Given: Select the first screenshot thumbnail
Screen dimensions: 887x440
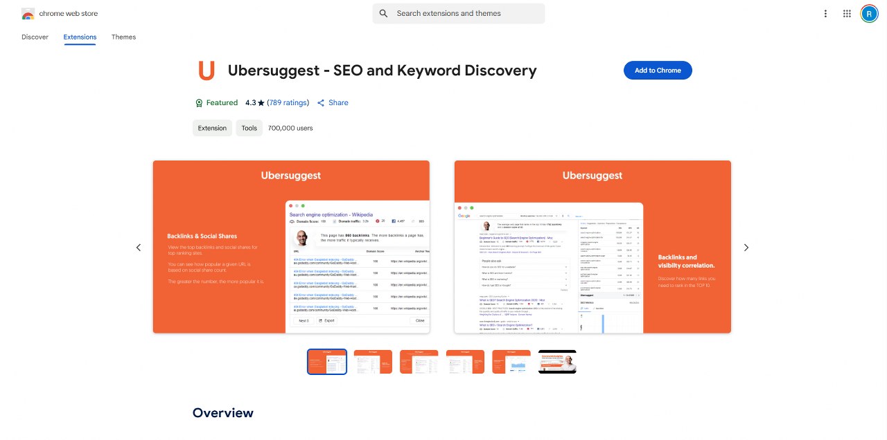Looking at the screenshot, I should pos(327,362).
